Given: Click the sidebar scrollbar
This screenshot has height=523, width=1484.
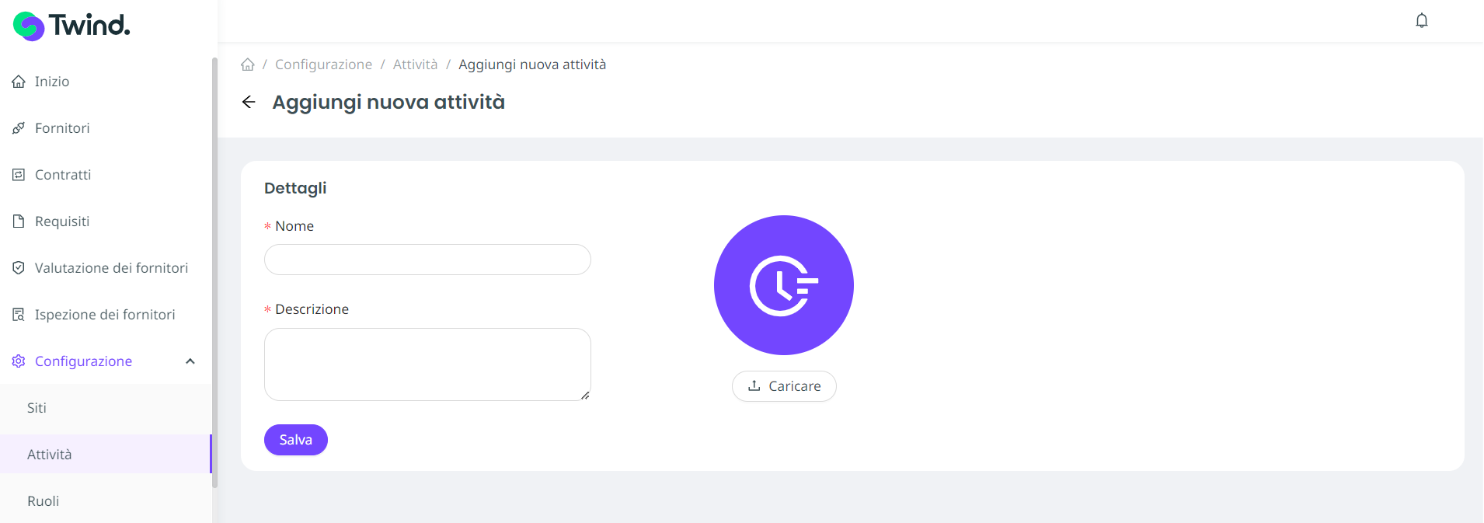Looking at the screenshot, I should pos(214,272).
